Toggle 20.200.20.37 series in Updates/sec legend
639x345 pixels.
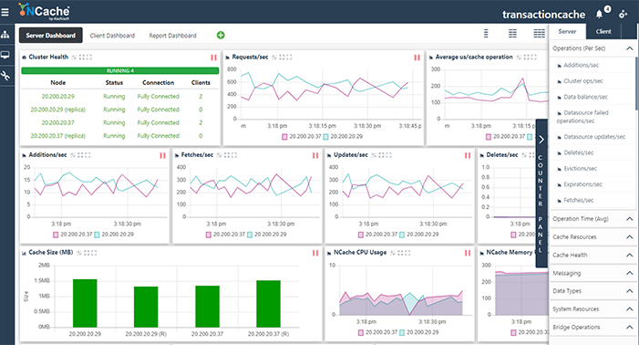tap(377, 235)
